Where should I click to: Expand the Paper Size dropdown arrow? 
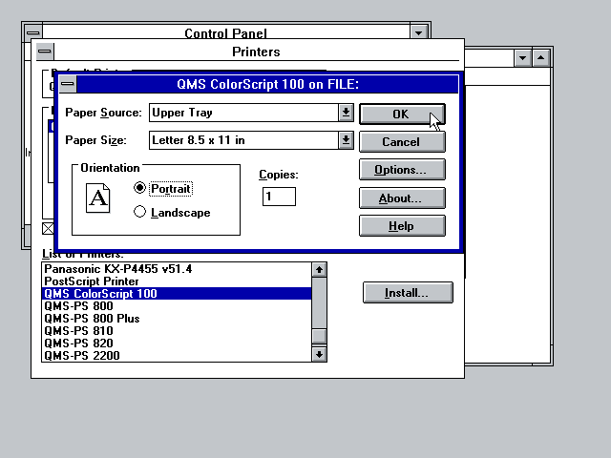coord(346,140)
